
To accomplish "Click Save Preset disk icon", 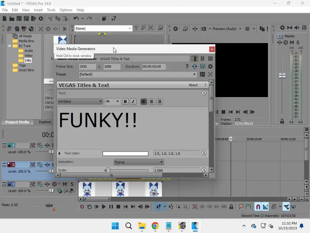I will pos(202,74).
